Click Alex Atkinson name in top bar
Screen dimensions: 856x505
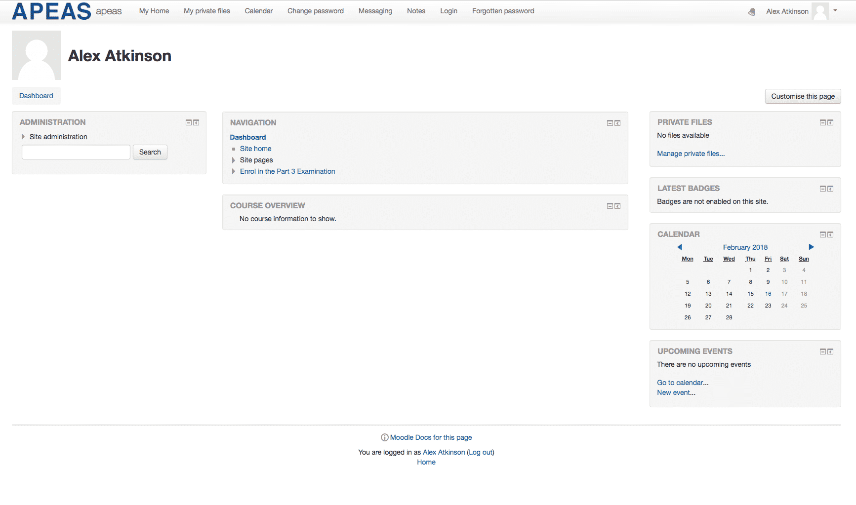coord(787,11)
